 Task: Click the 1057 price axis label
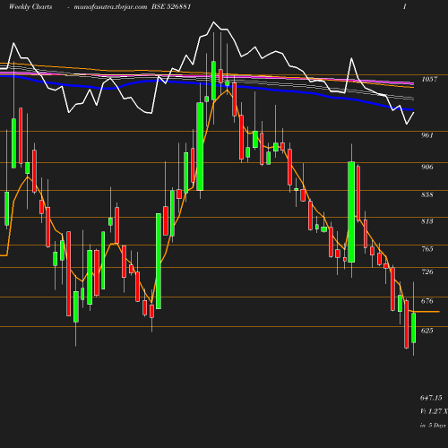(429, 79)
